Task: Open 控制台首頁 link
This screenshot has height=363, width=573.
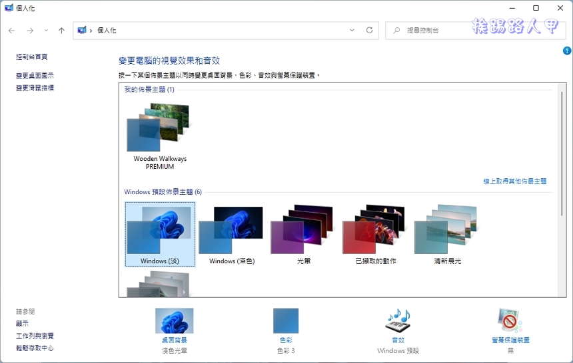Action: click(x=32, y=57)
